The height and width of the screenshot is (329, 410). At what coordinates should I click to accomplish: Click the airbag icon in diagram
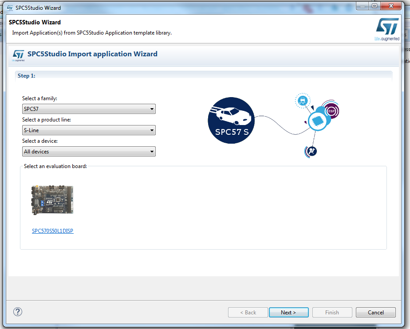pos(311,151)
